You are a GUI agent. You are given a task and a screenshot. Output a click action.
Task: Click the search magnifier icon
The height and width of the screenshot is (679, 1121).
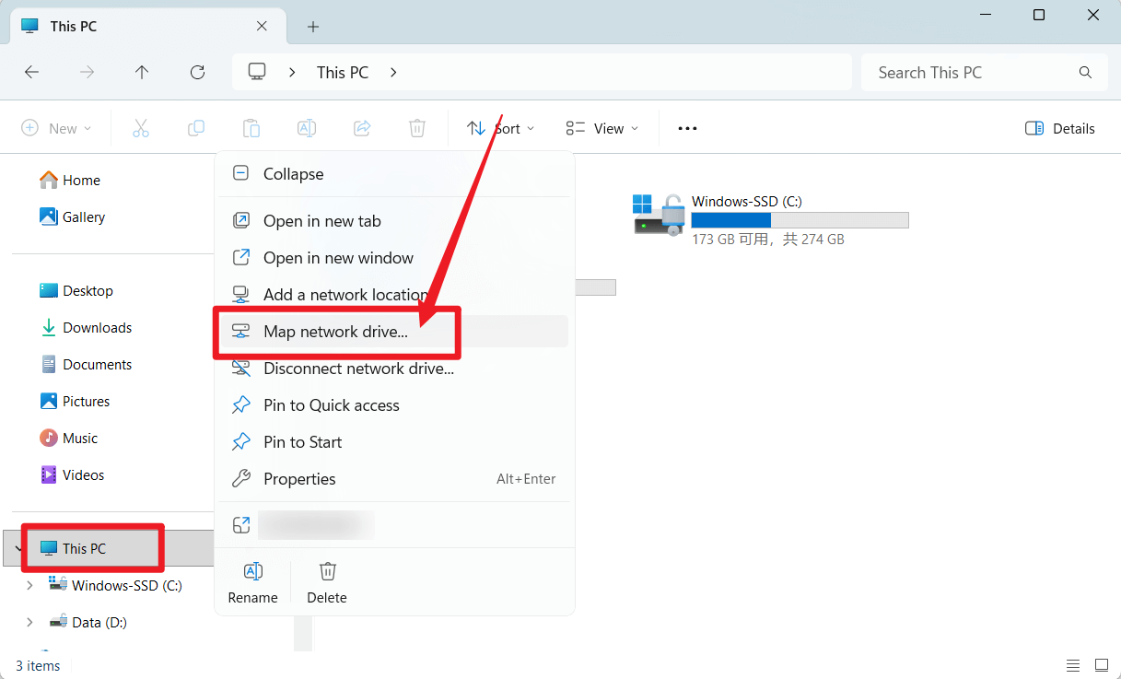click(x=1085, y=72)
